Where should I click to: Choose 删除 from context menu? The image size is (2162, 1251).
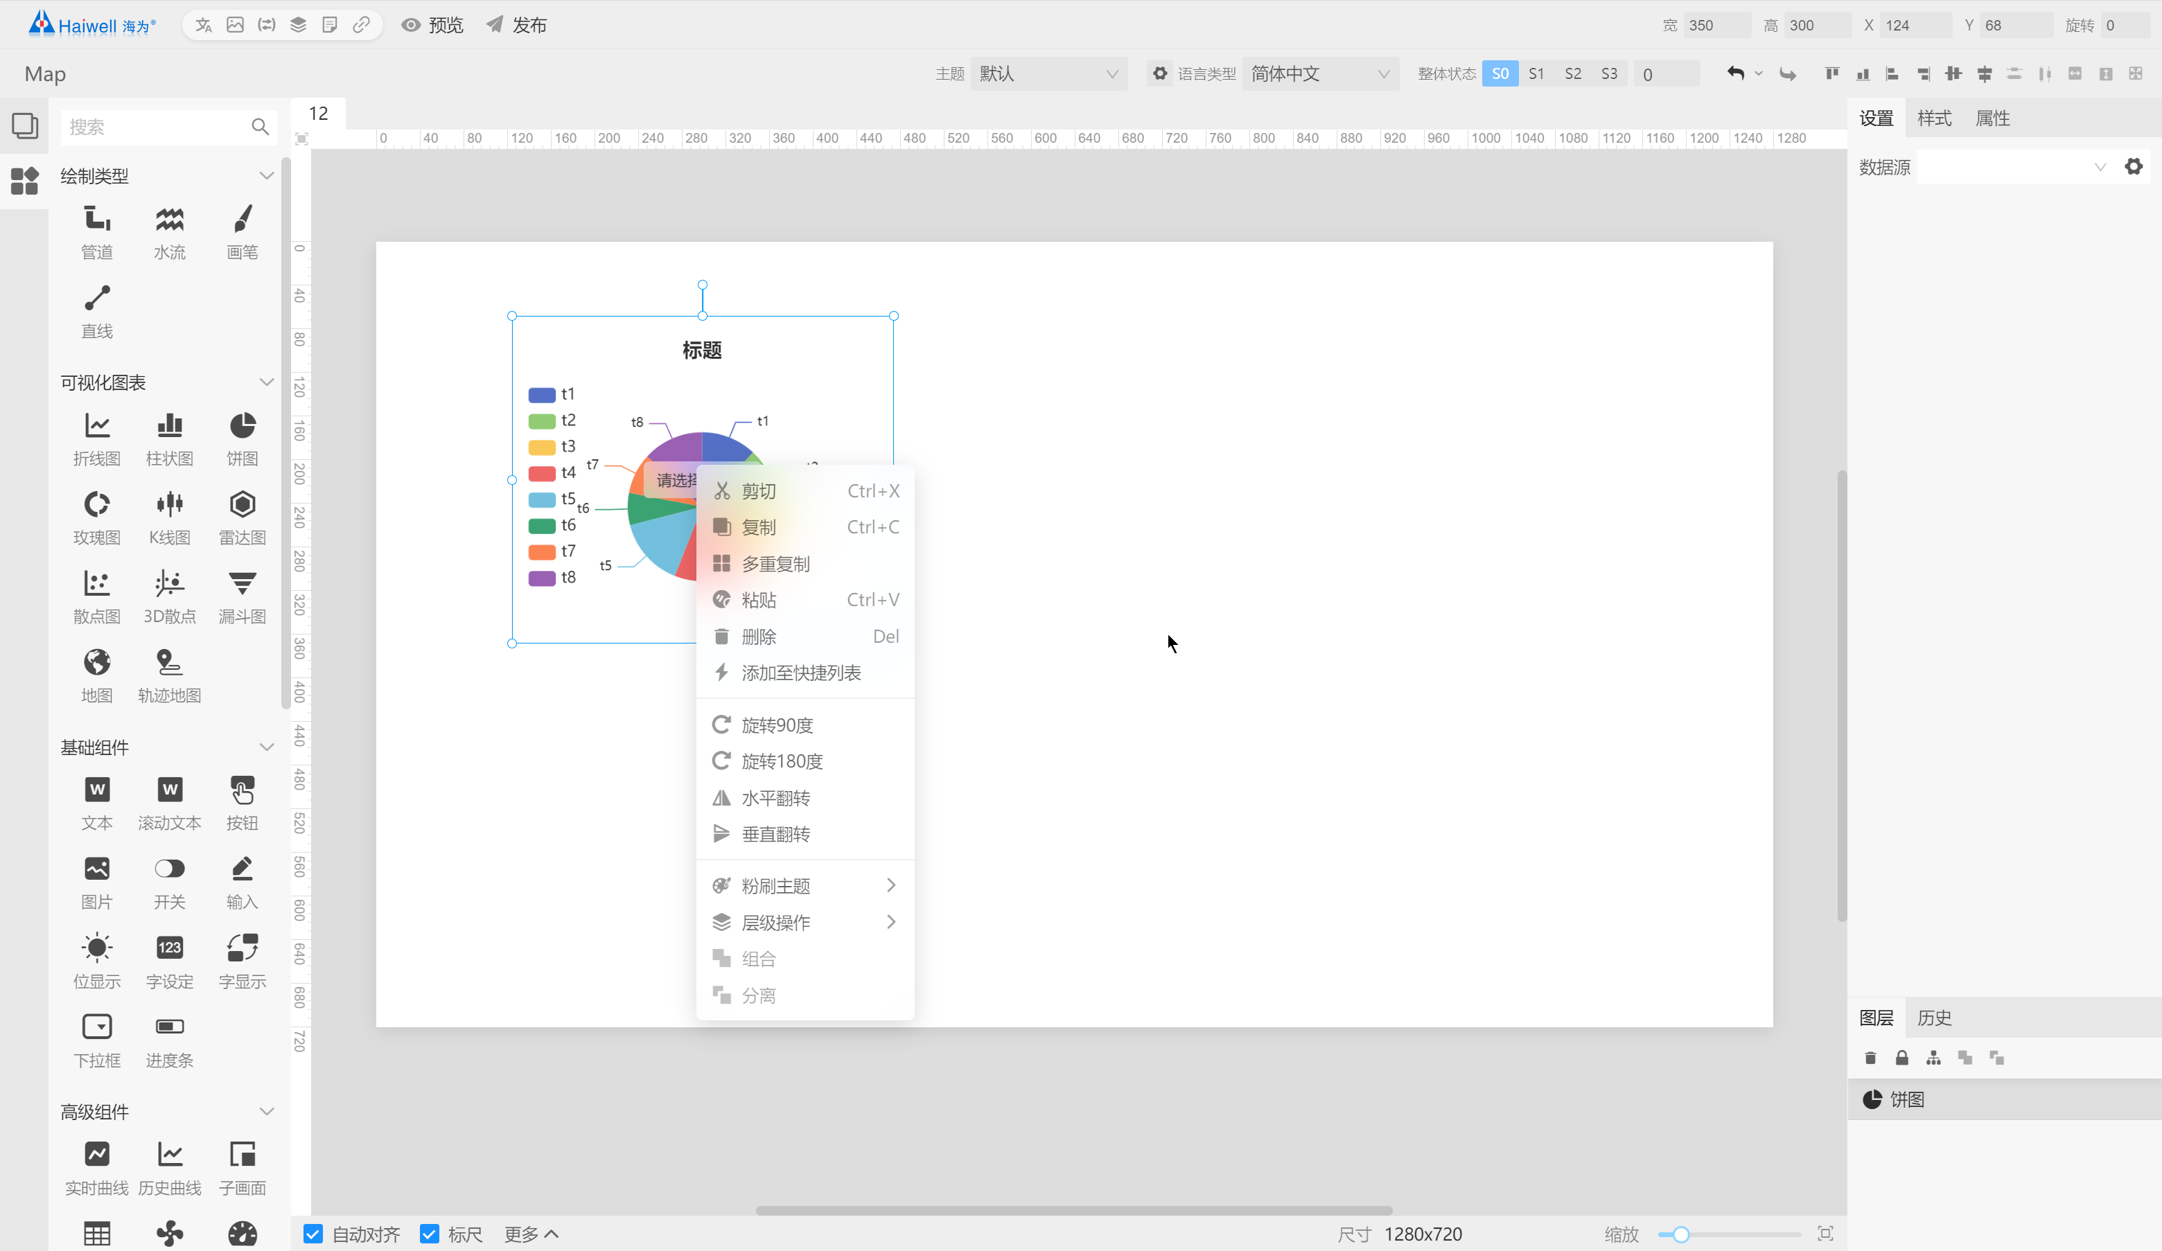pyautogui.click(x=805, y=636)
